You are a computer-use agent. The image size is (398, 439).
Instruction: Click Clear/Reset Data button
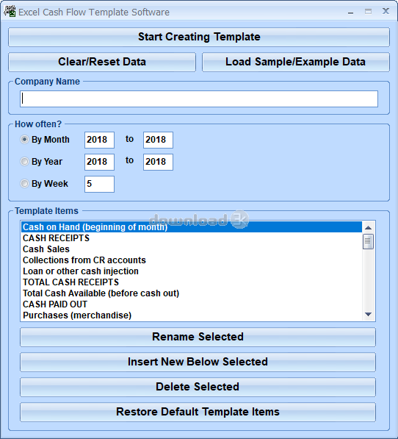[x=102, y=62]
